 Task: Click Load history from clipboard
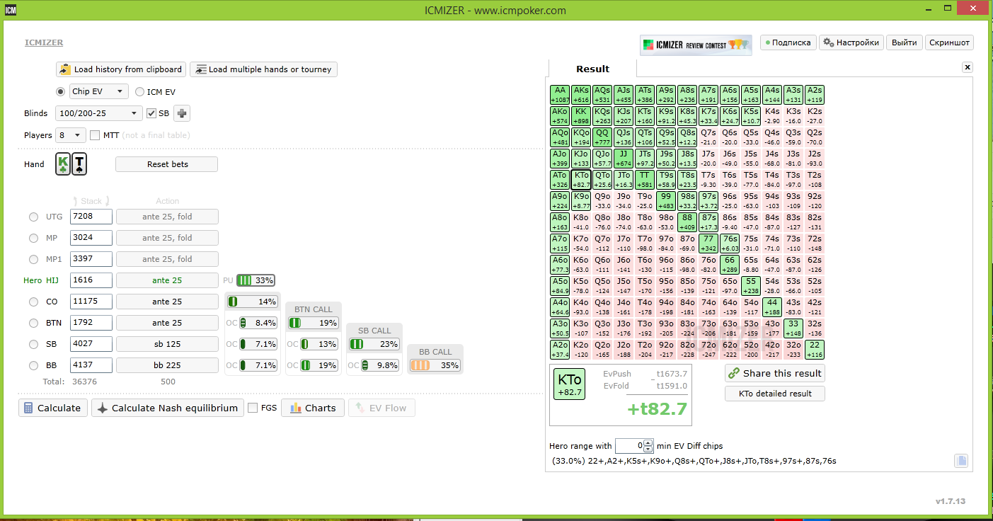pyautogui.click(x=121, y=69)
